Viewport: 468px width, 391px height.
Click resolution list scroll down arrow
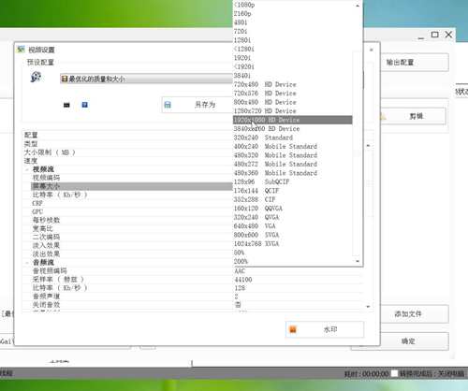click(358, 261)
